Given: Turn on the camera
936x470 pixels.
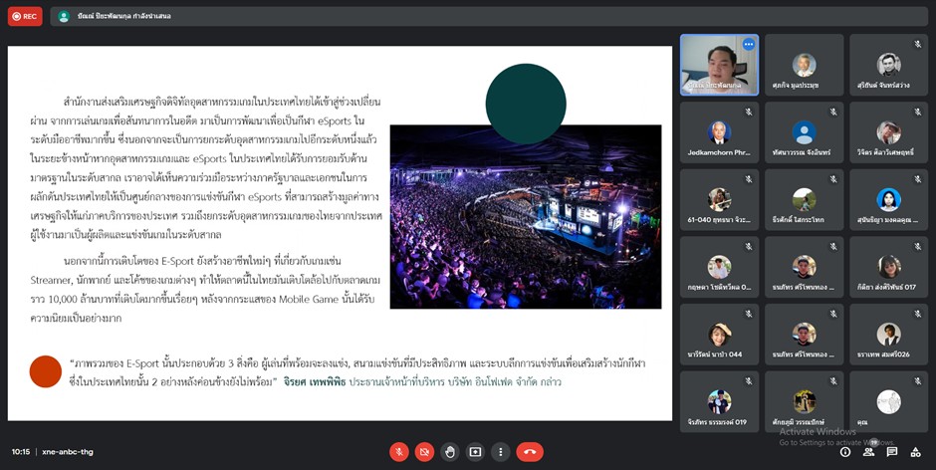Looking at the screenshot, I should (424, 451).
